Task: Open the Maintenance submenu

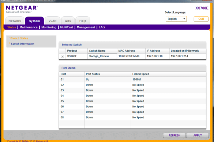Action: point(29,27)
